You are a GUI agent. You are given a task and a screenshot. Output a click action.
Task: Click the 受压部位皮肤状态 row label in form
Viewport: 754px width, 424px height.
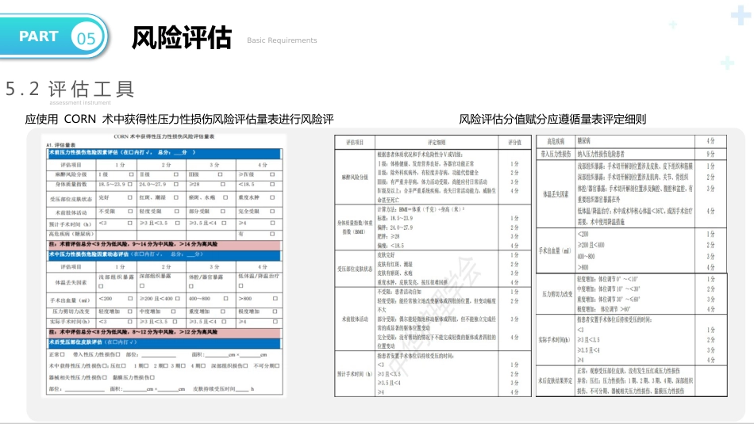(x=71, y=199)
